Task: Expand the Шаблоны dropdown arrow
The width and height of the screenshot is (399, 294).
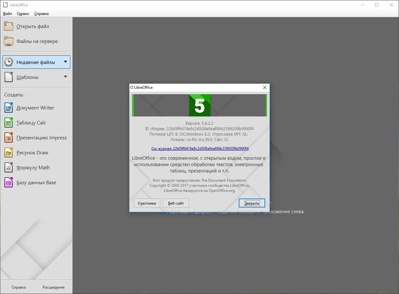Action: pyautogui.click(x=65, y=77)
